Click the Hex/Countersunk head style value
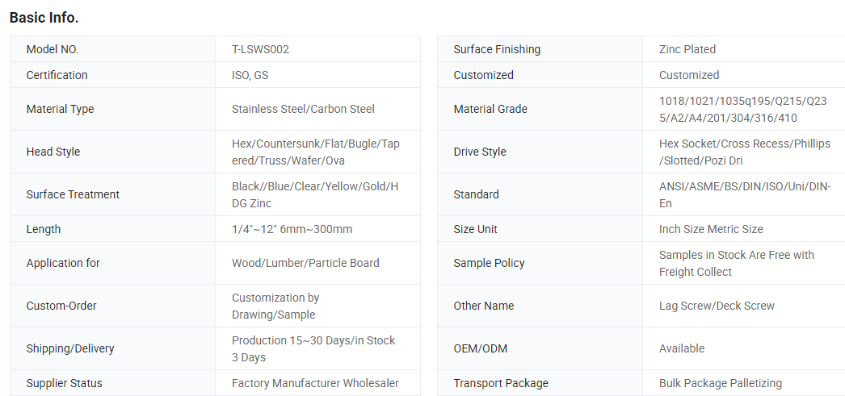 coord(315,152)
